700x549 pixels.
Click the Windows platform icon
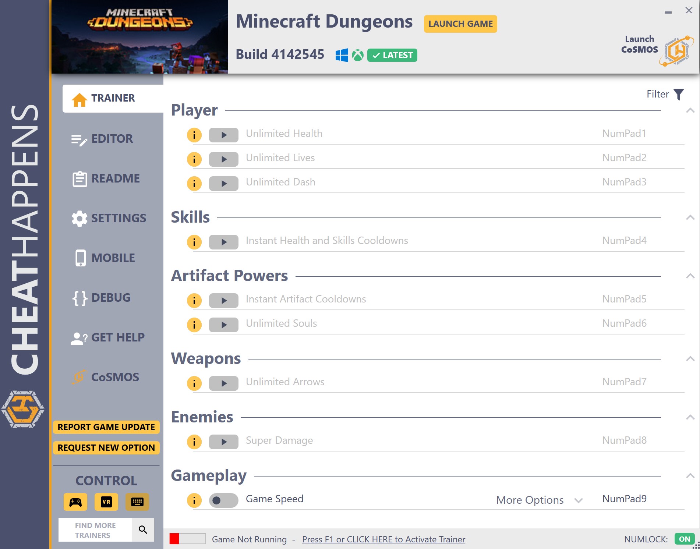tap(342, 55)
